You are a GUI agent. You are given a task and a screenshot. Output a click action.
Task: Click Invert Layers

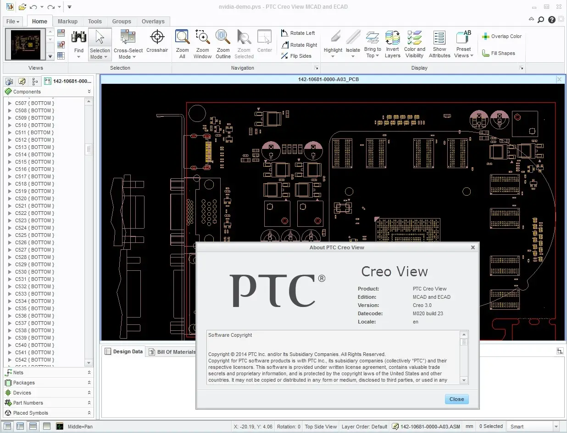point(392,44)
